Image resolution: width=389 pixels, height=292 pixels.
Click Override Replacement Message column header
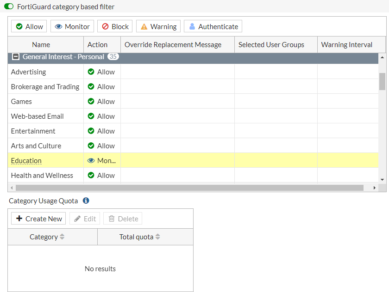178,44
